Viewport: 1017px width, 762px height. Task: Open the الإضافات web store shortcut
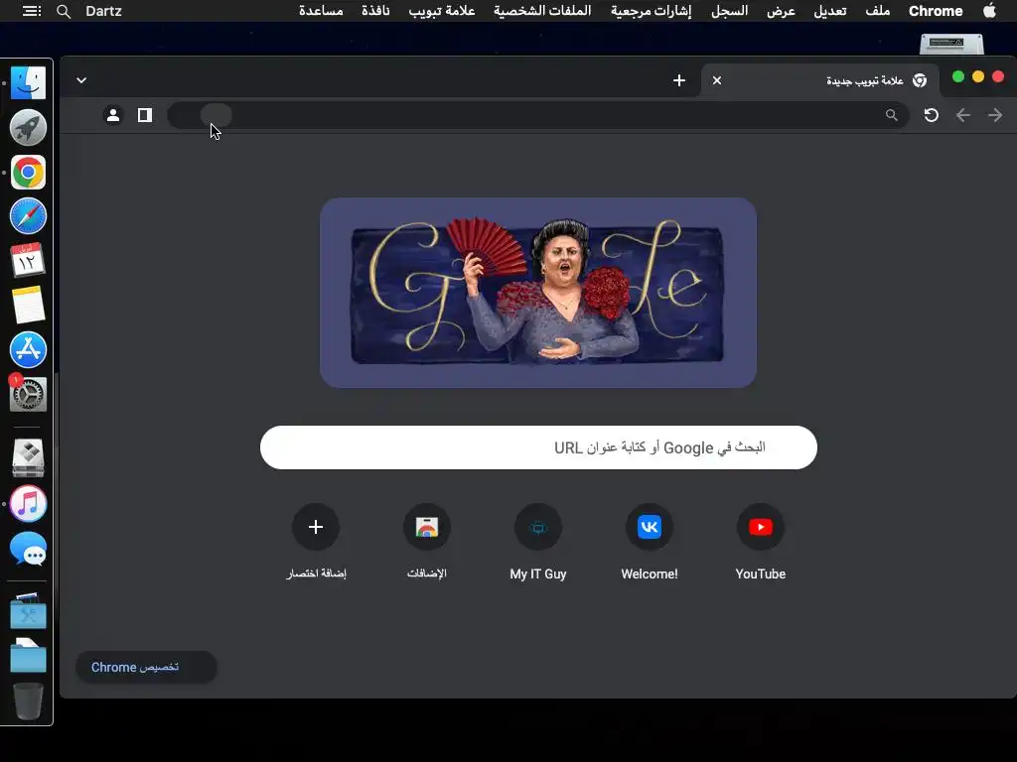[x=427, y=543]
